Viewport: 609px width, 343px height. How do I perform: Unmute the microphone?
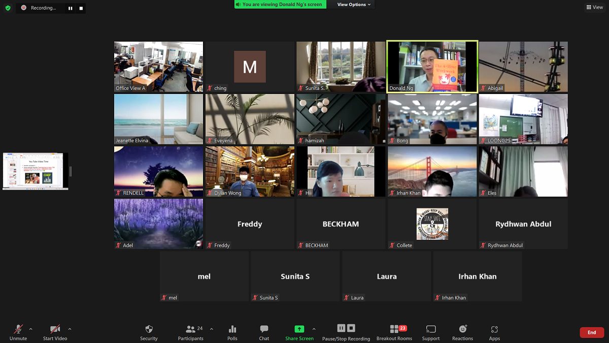click(x=18, y=333)
